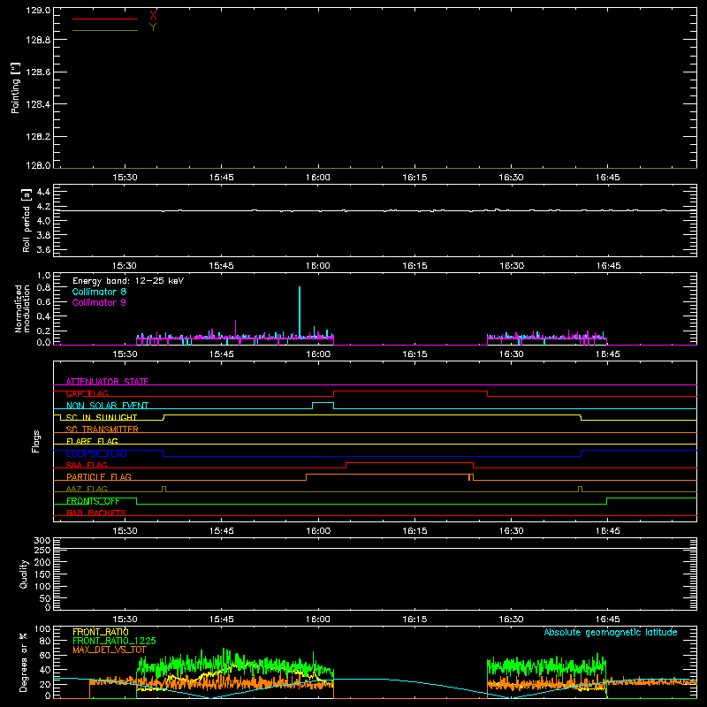Click the 150 tick on the Quality axis

coord(42,575)
